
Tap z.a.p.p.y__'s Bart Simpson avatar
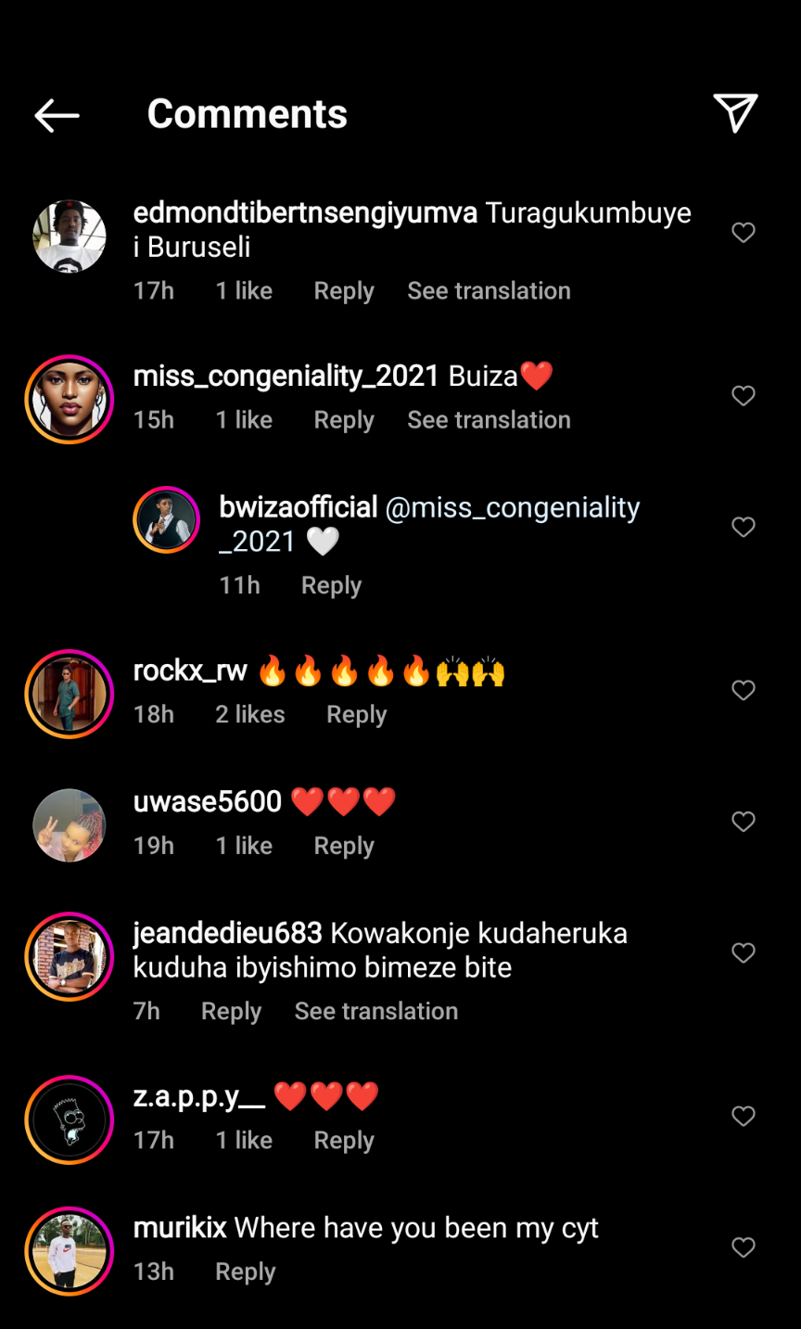pos(70,1119)
